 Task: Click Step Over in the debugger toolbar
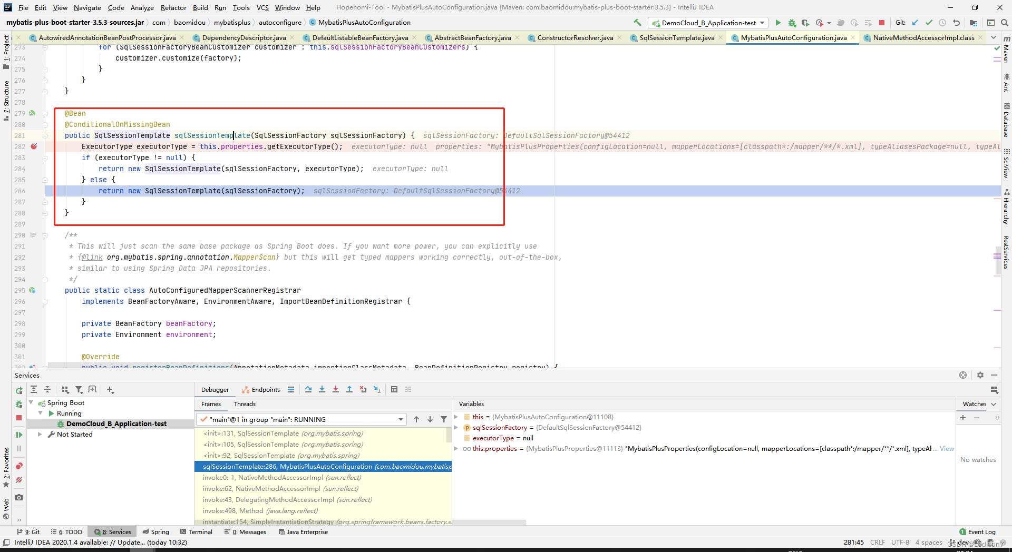(308, 389)
